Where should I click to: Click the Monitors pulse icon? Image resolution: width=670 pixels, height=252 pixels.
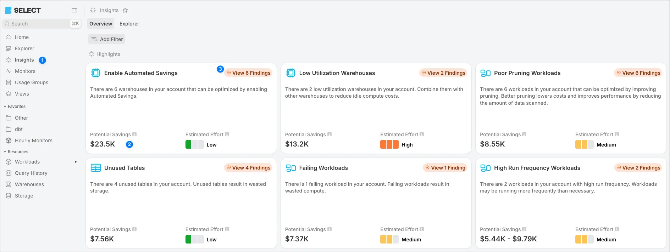9,71
